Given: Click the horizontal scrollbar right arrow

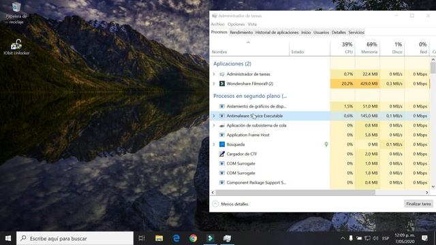Looking at the screenshot, I should (x=427, y=193).
